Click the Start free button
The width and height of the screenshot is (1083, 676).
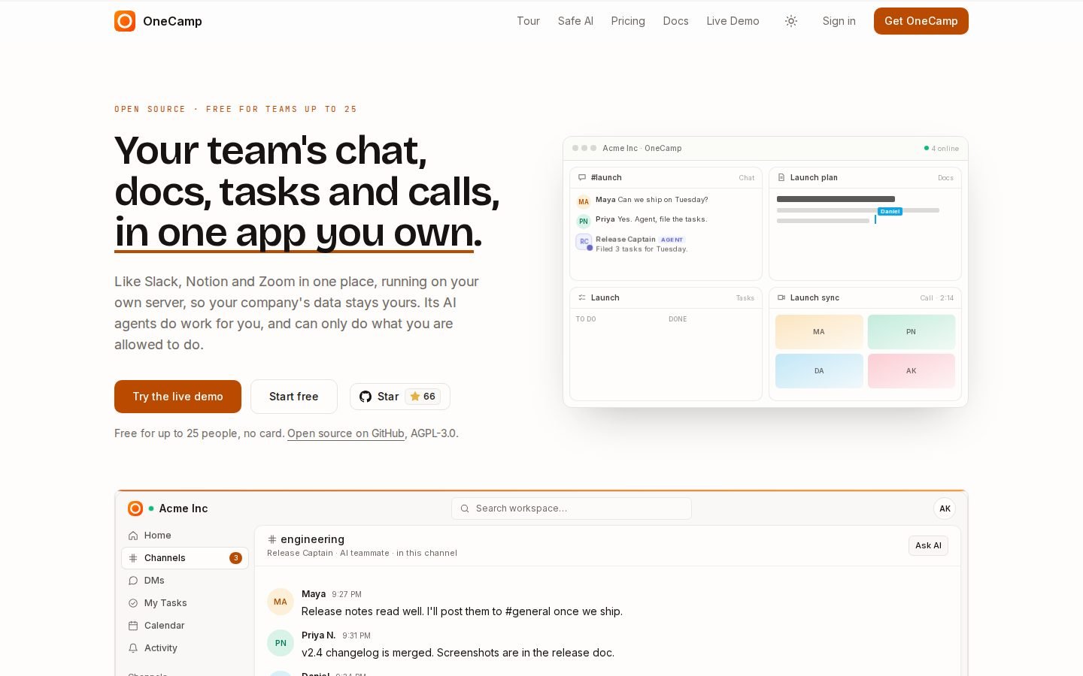pos(293,397)
